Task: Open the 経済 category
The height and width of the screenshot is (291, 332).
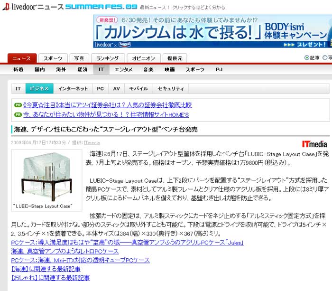Action: point(83,69)
